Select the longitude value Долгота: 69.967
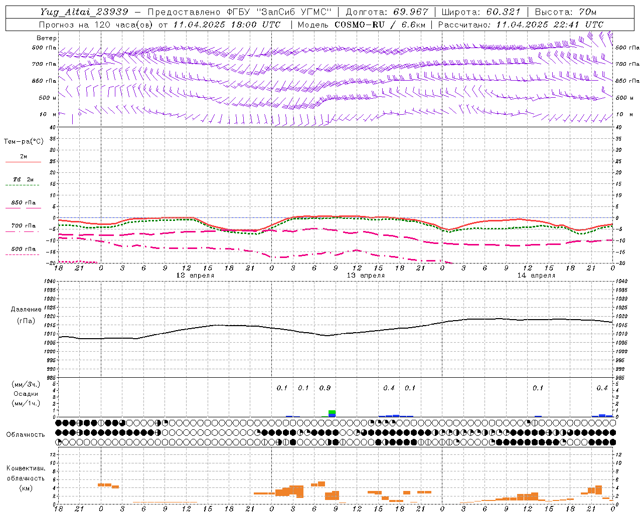642x513 pixels. pos(387,12)
